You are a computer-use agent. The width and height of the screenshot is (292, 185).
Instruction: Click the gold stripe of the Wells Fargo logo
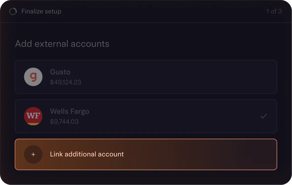click(33, 124)
